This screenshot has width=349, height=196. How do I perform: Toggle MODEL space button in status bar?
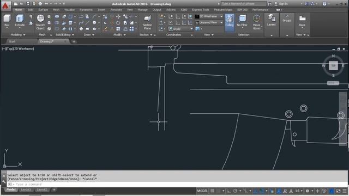pos(202,191)
